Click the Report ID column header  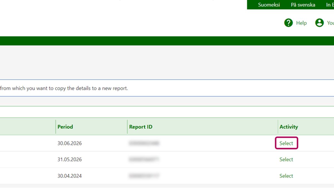[141, 127]
